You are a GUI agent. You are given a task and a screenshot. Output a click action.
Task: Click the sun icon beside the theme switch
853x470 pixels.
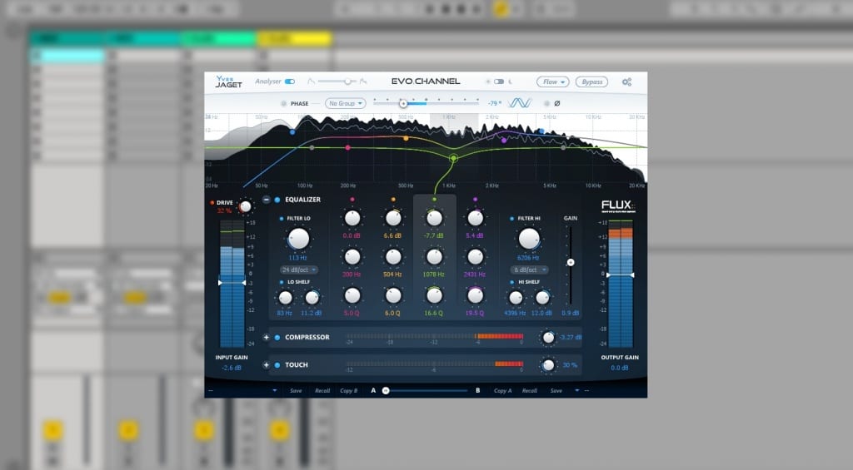pyautogui.click(x=488, y=82)
